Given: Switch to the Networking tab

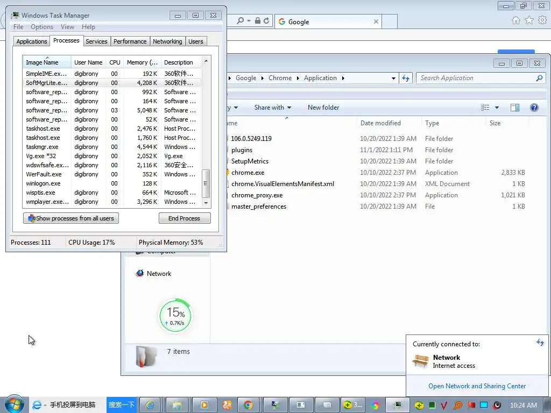Looking at the screenshot, I should tap(167, 41).
